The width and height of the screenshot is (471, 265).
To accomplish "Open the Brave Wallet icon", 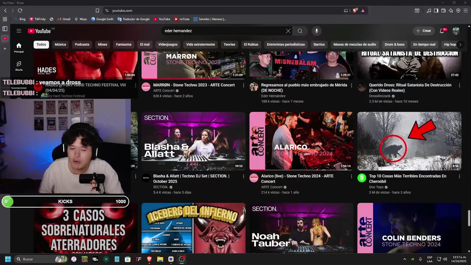I will pos(443,11).
